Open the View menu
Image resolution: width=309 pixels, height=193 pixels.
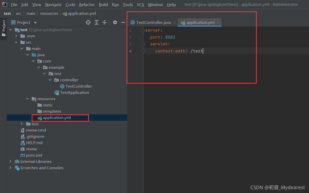[x=37, y=5]
